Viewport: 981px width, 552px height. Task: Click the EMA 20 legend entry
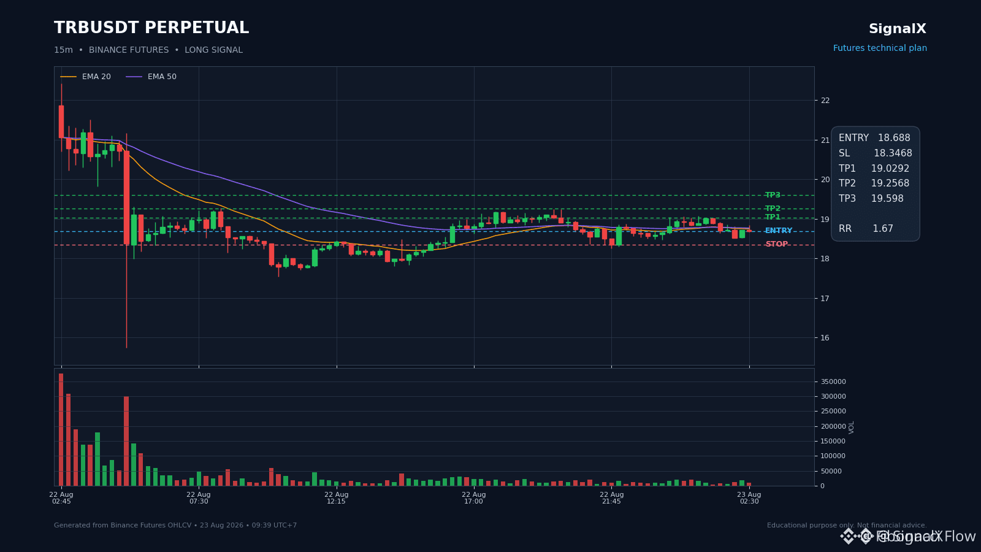pos(86,77)
